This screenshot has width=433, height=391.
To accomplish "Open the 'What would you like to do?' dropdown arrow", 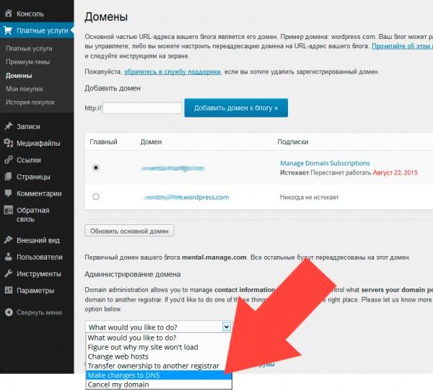I will pos(227,327).
